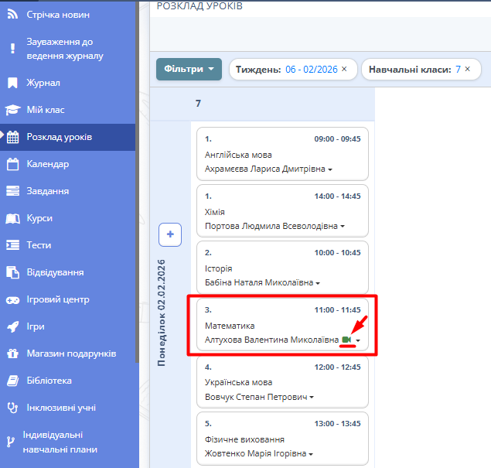
Task: Click the Журнал bookmark icon
Action: pos(12,83)
